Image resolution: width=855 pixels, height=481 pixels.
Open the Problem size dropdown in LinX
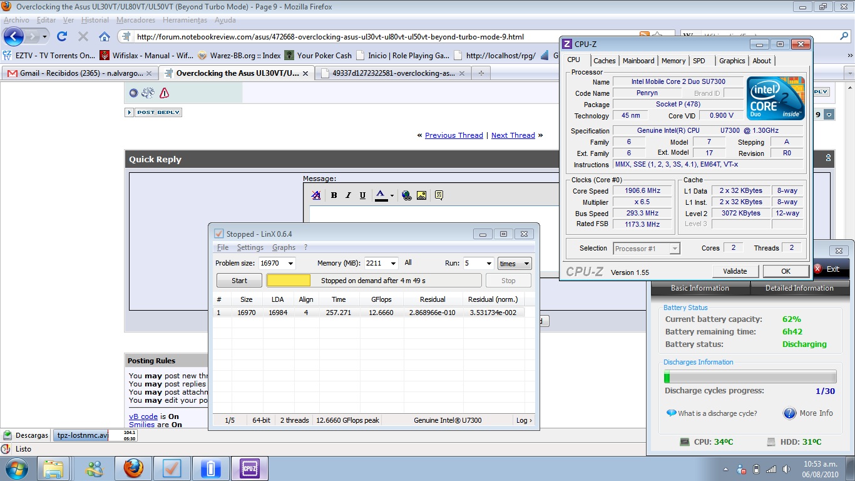(290, 264)
